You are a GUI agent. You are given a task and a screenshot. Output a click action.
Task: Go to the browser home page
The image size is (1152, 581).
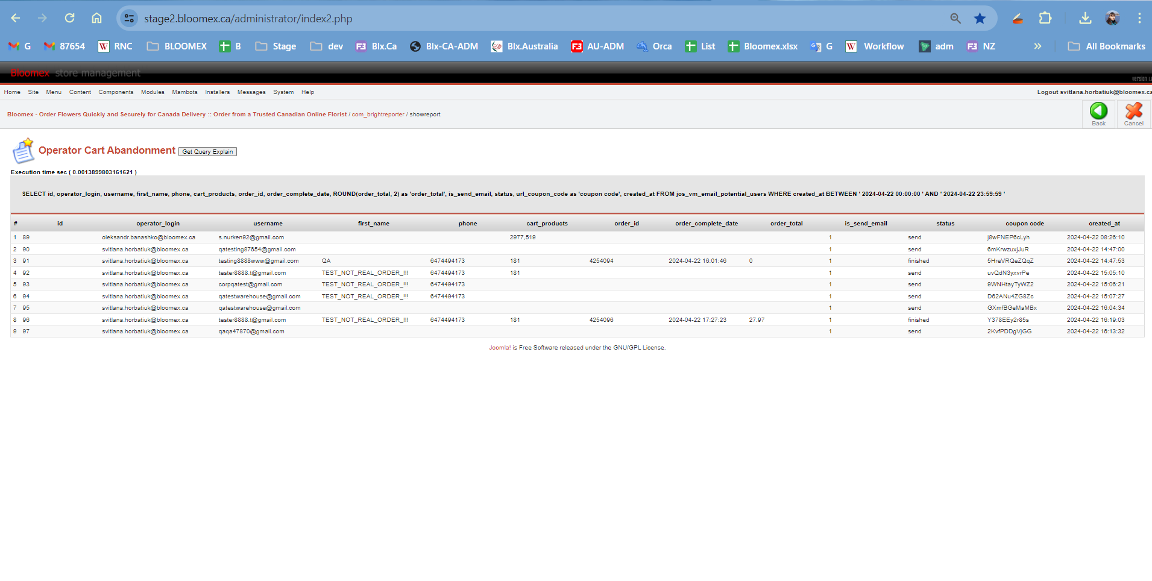pyautogui.click(x=96, y=18)
